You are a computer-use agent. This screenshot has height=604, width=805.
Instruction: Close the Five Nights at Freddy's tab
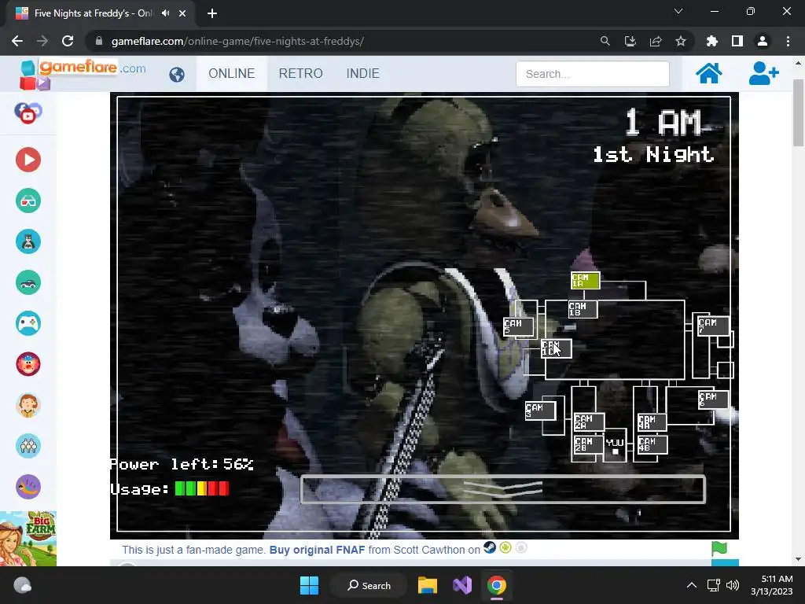182,13
